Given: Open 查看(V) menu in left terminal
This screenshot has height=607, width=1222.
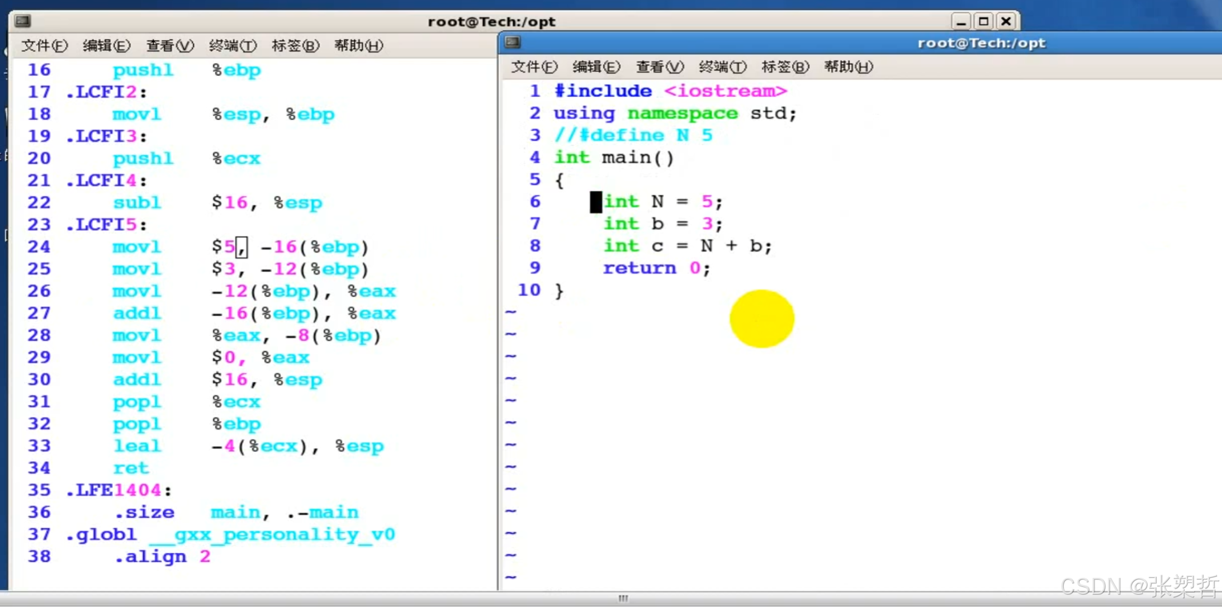Looking at the screenshot, I should tap(169, 46).
